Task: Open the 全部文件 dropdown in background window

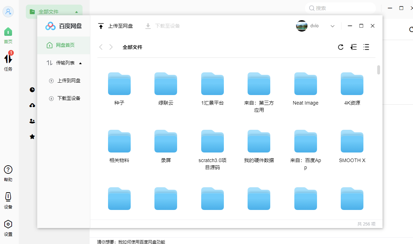Action: (54, 12)
